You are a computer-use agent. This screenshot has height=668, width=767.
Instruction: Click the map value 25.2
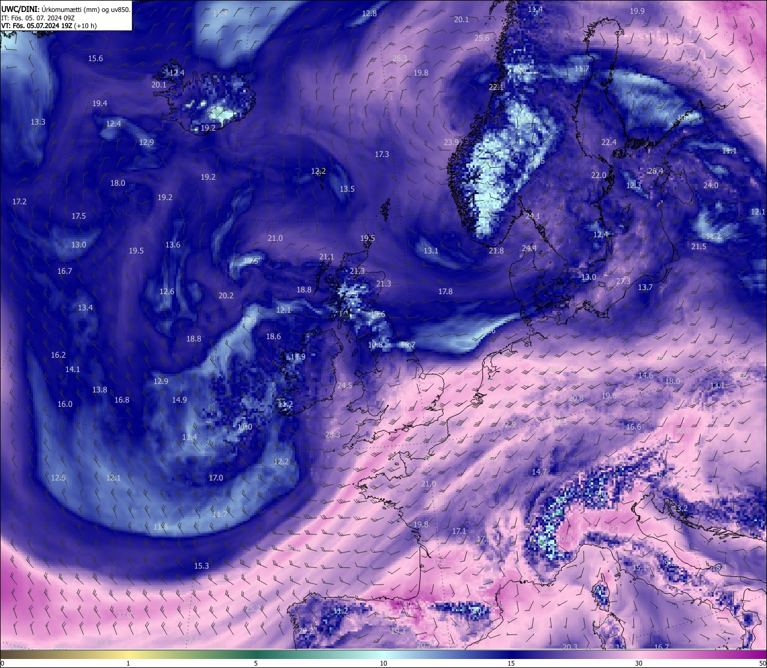253,608
